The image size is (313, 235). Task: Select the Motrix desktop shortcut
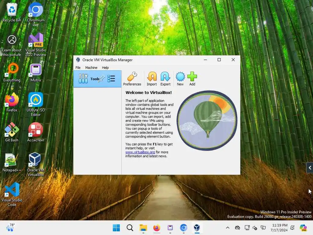(x=36, y=73)
